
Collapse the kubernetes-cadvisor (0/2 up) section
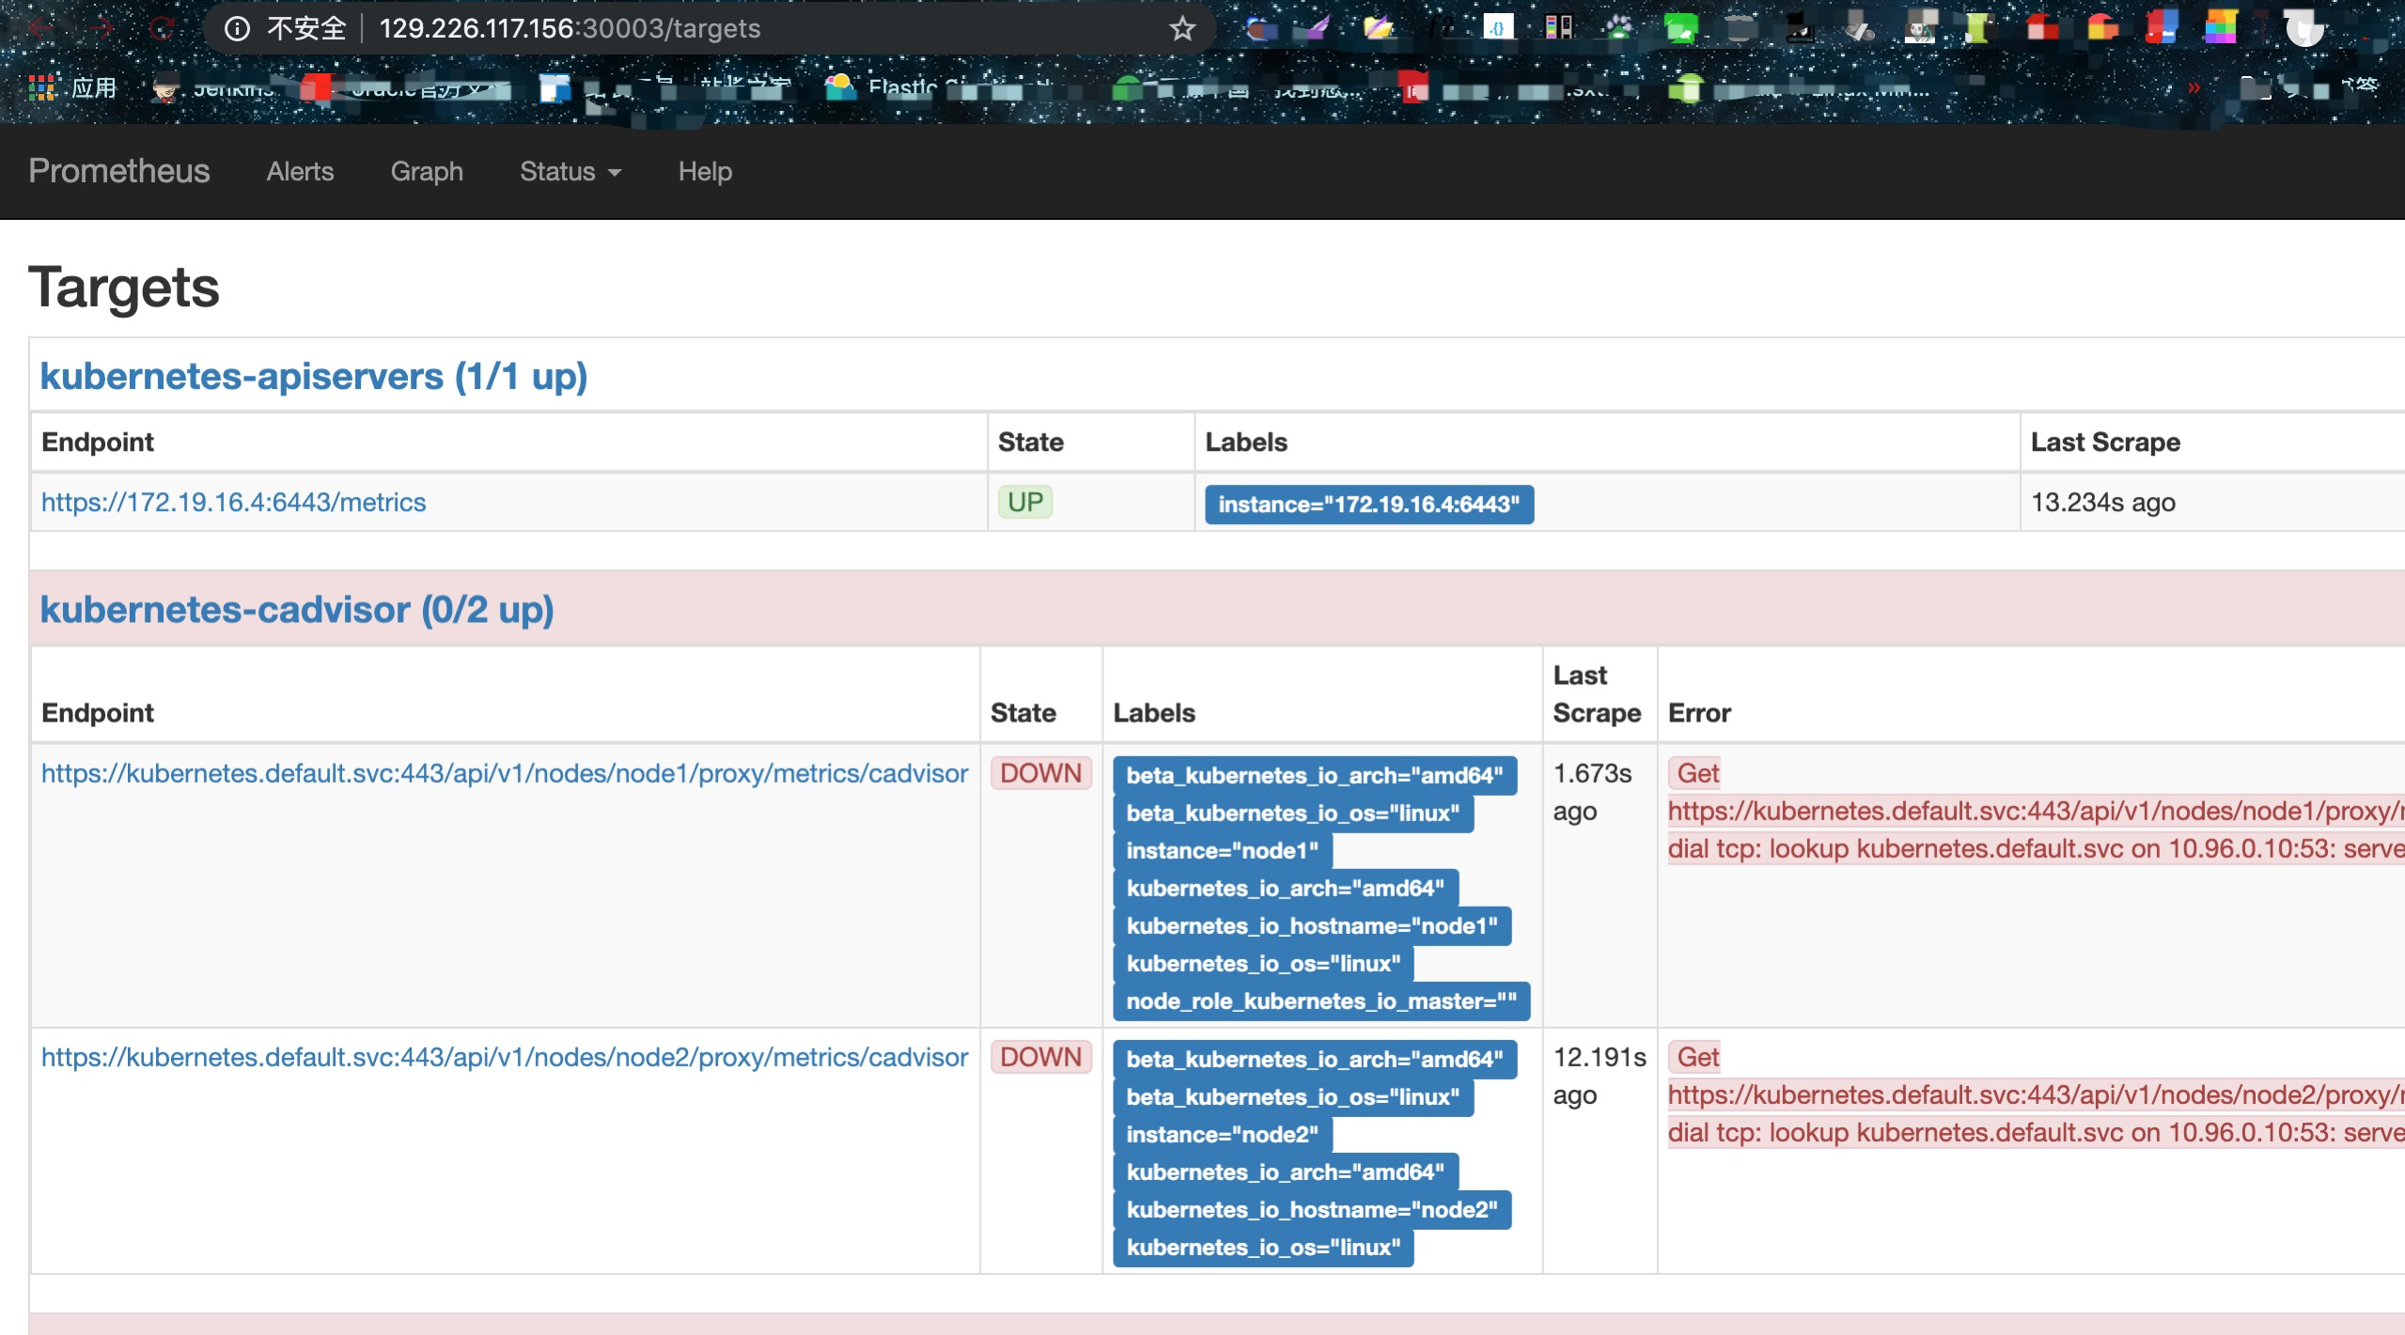point(296,610)
